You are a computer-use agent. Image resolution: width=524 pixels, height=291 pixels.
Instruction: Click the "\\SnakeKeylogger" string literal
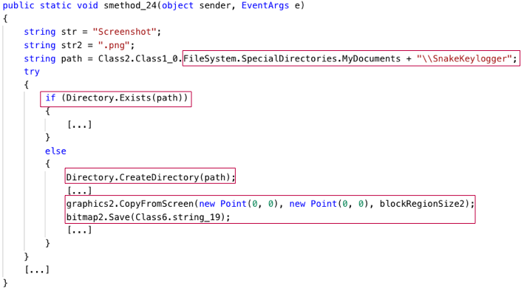(464, 59)
